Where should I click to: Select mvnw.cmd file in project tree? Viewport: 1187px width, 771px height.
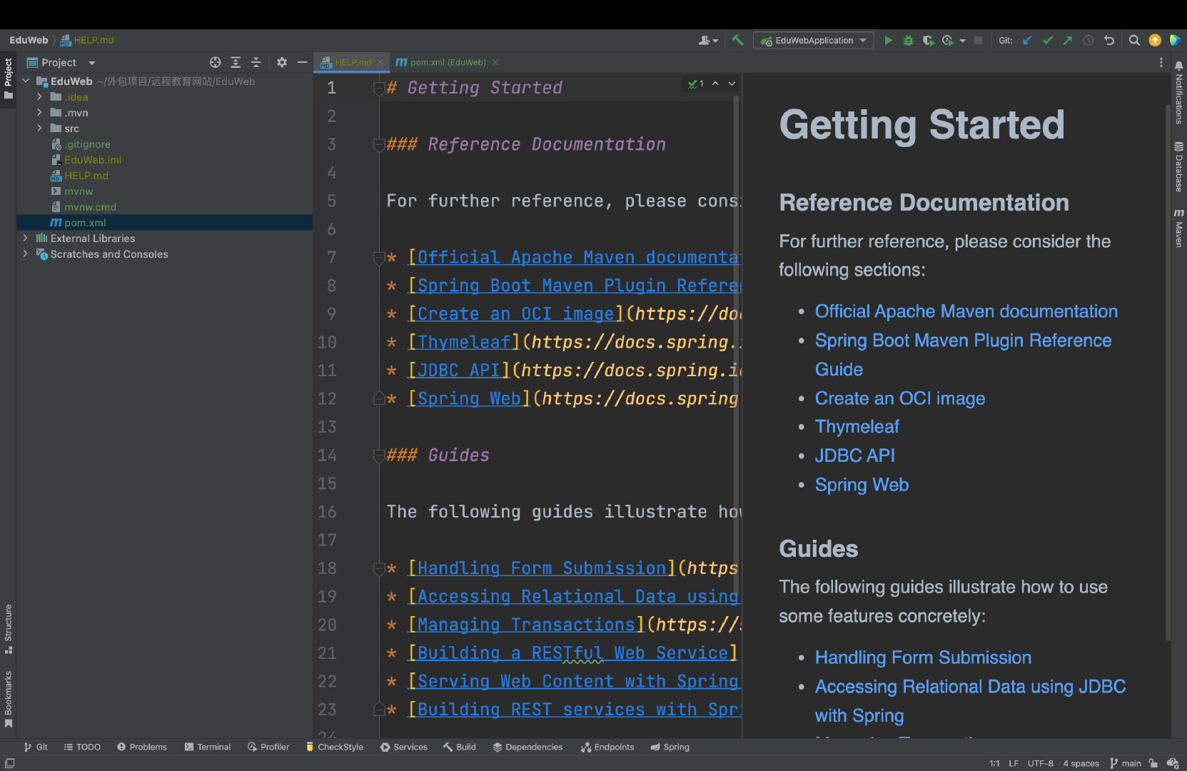pos(90,207)
